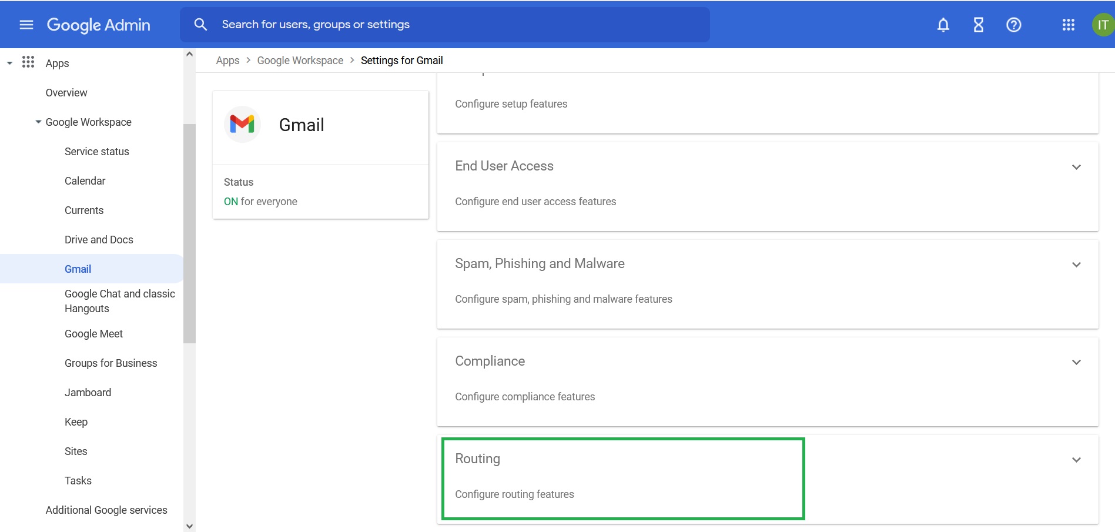Click the IT account avatar
This screenshot has height=532, width=1115.
pyautogui.click(x=1103, y=25)
